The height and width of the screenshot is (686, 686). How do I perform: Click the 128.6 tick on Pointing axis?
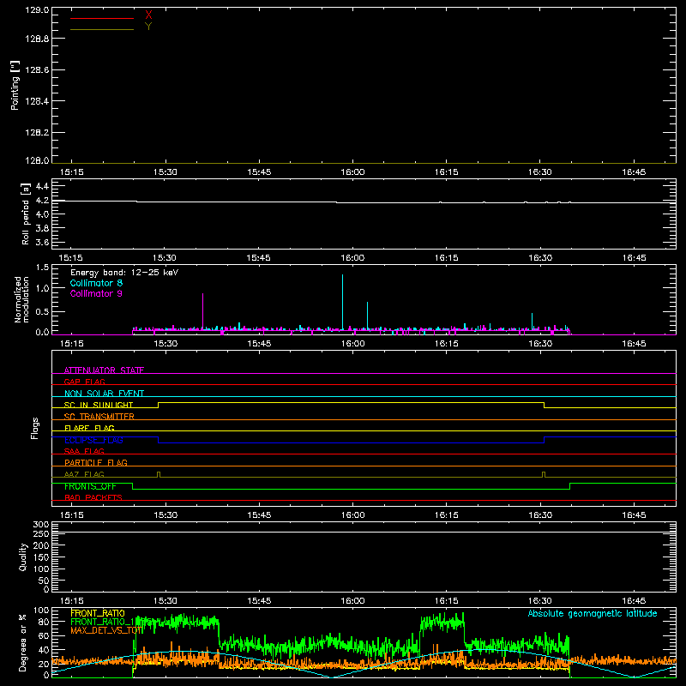[37, 70]
